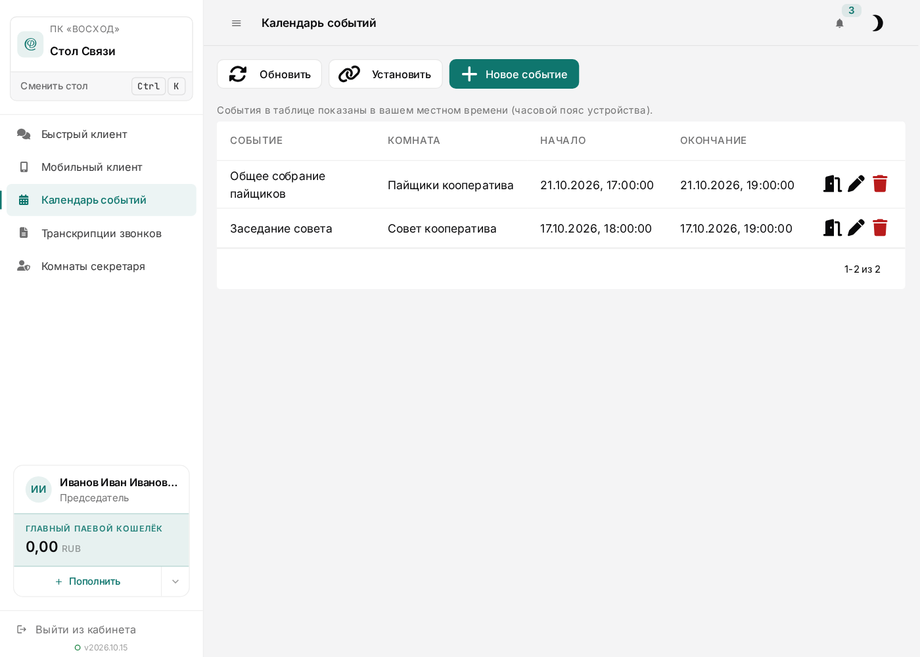Click the Обновить refresh button
920x657 pixels.
269,74
